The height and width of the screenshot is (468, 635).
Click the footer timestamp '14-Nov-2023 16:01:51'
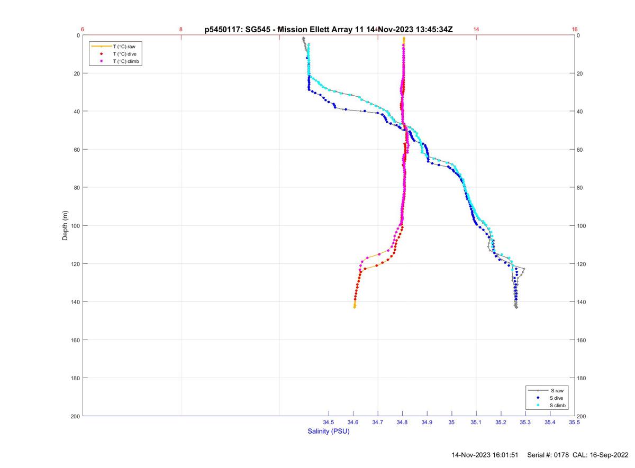[x=485, y=455]
